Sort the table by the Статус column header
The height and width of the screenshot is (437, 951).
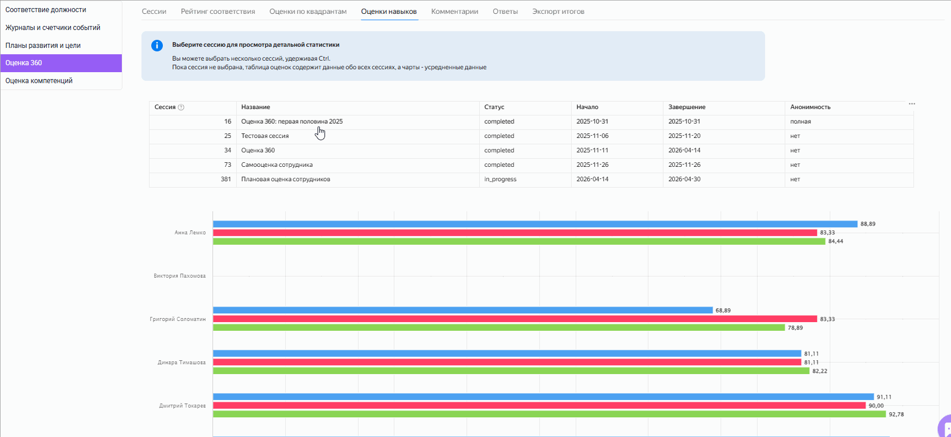494,107
